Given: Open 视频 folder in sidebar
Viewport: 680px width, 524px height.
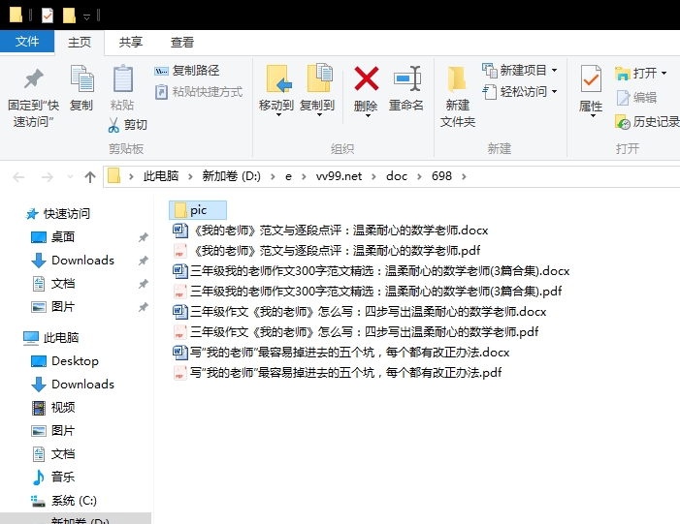Looking at the screenshot, I should pyautogui.click(x=53, y=408).
